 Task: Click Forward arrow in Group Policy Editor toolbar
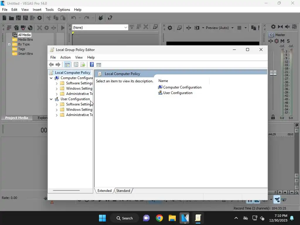point(58,65)
